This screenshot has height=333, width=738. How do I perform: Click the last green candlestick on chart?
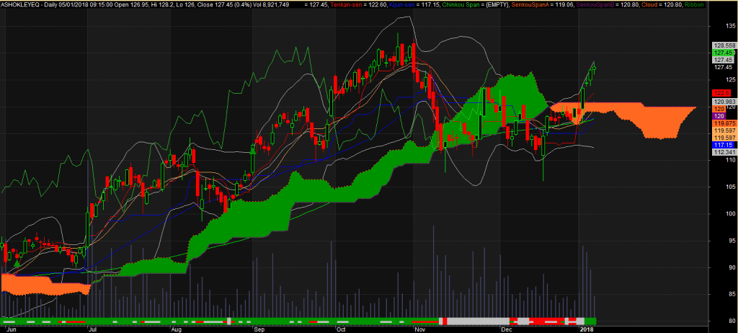click(595, 68)
